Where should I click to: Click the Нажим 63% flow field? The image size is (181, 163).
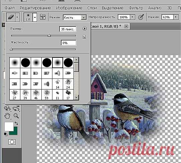[167, 17]
